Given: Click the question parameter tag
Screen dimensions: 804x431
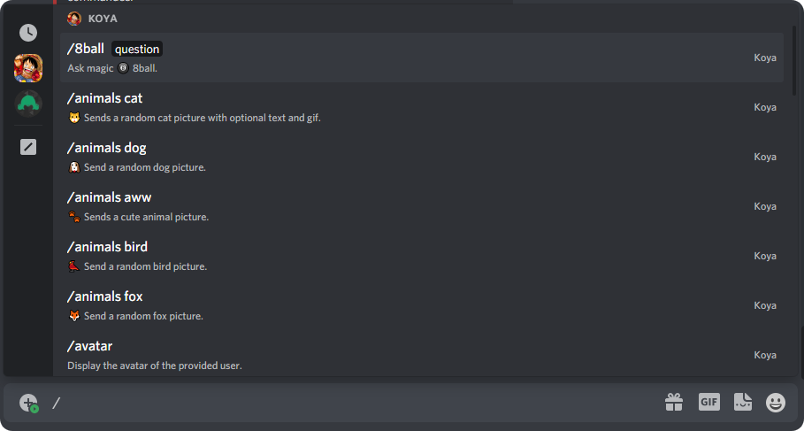Looking at the screenshot, I should (137, 50).
